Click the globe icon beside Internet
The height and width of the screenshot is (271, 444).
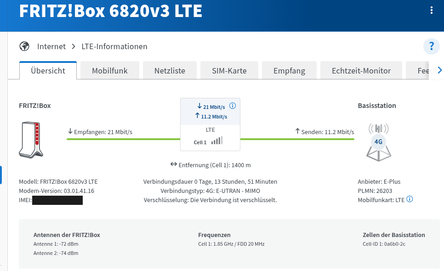coord(24,46)
